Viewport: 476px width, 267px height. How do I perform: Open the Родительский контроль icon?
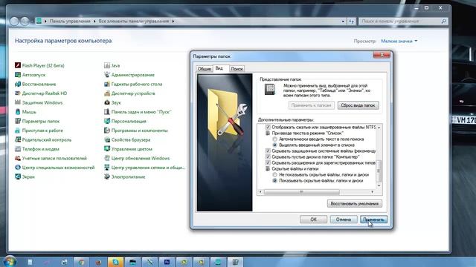point(18,140)
